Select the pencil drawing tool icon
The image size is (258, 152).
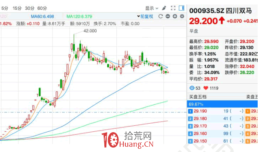pos(164,8)
